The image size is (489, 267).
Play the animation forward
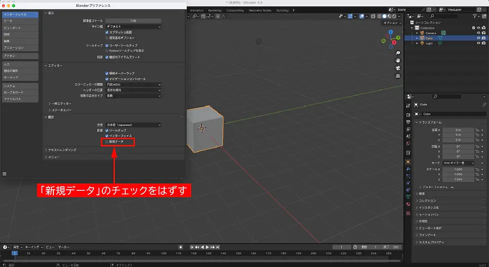tap(208, 247)
